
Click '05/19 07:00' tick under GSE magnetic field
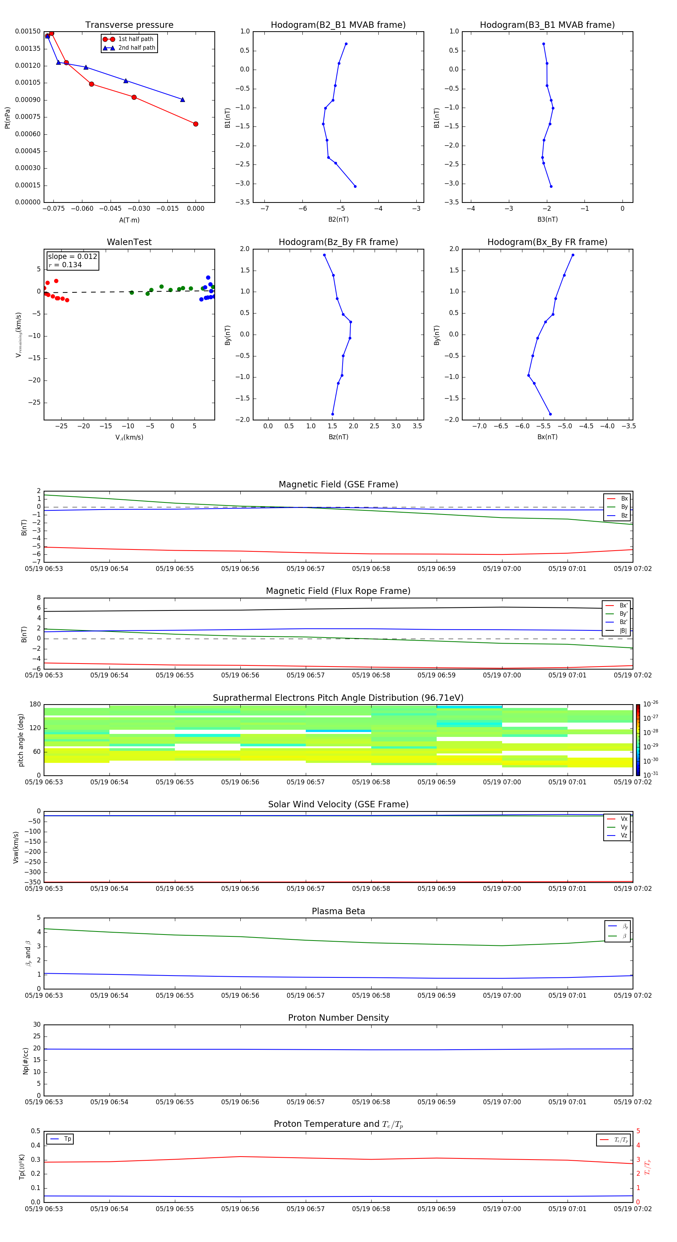tap(502, 569)
